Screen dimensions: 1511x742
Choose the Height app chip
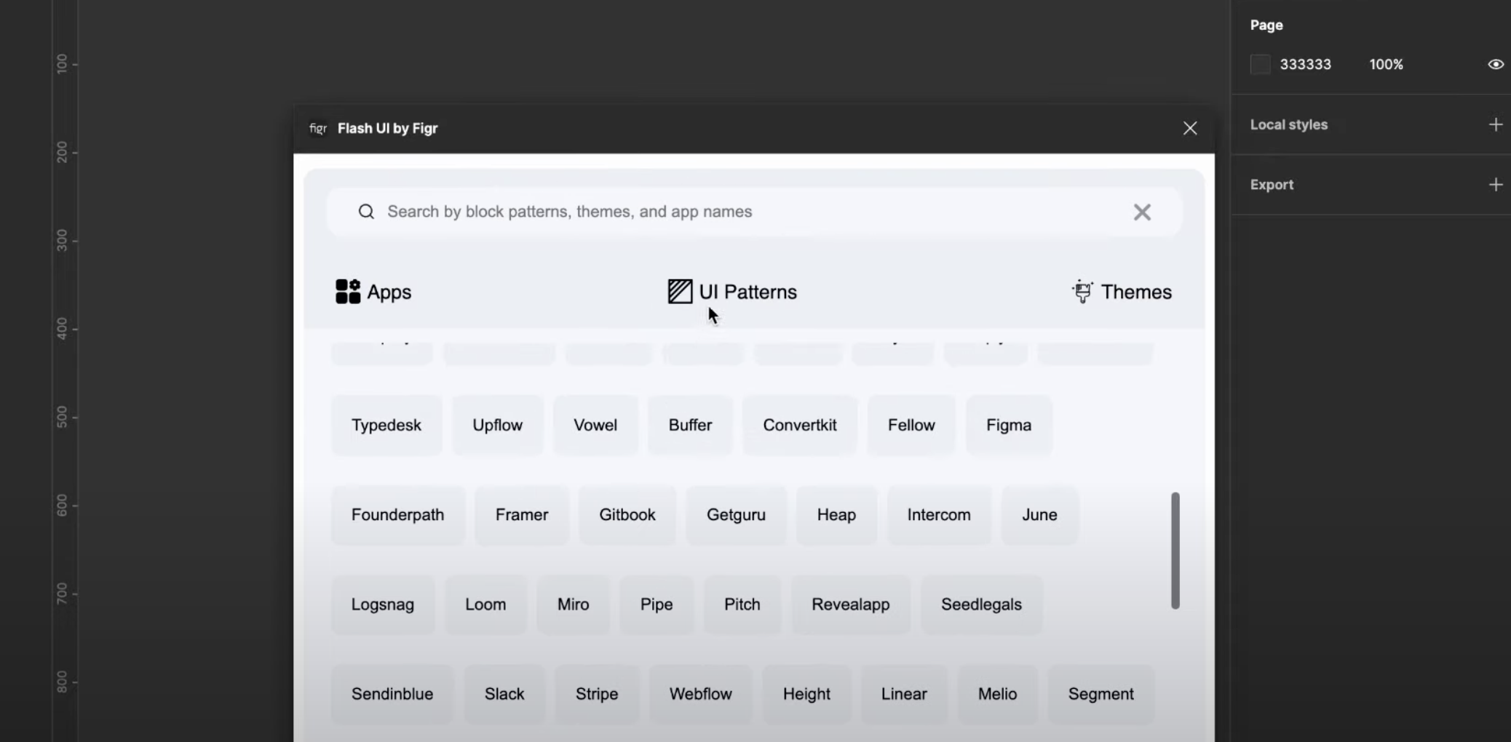pos(806,694)
